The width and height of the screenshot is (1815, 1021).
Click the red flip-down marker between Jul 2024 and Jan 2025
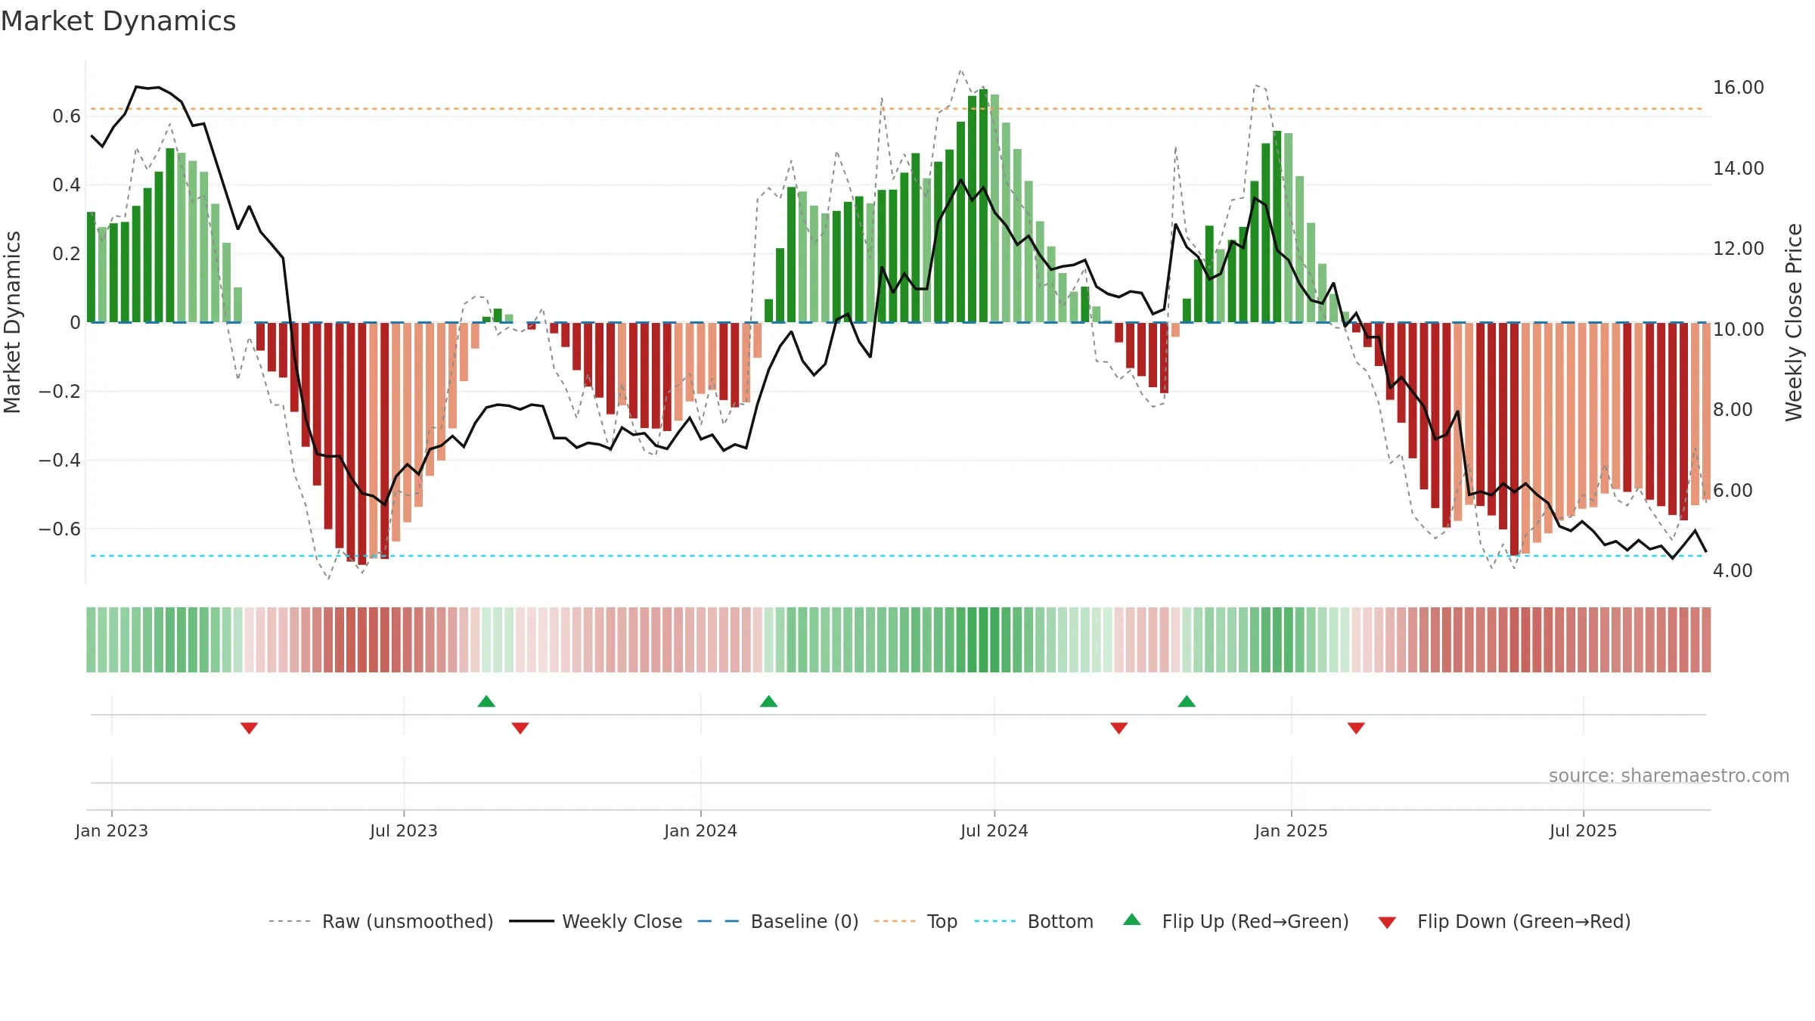(1119, 728)
